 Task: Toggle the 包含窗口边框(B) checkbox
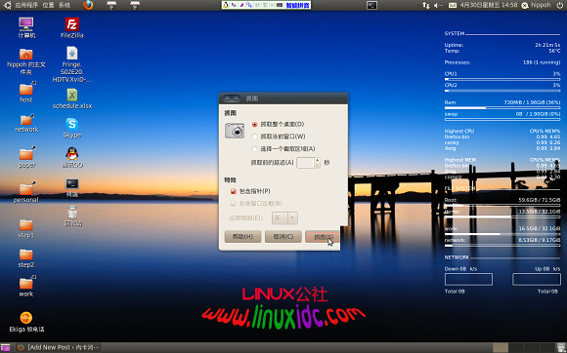(x=256, y=204)
